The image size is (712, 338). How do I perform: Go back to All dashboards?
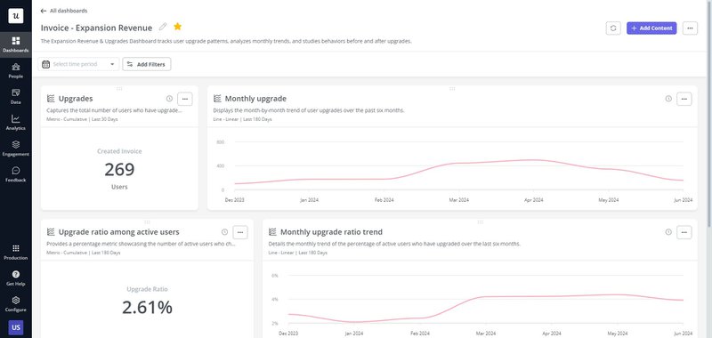pos(64,11)
